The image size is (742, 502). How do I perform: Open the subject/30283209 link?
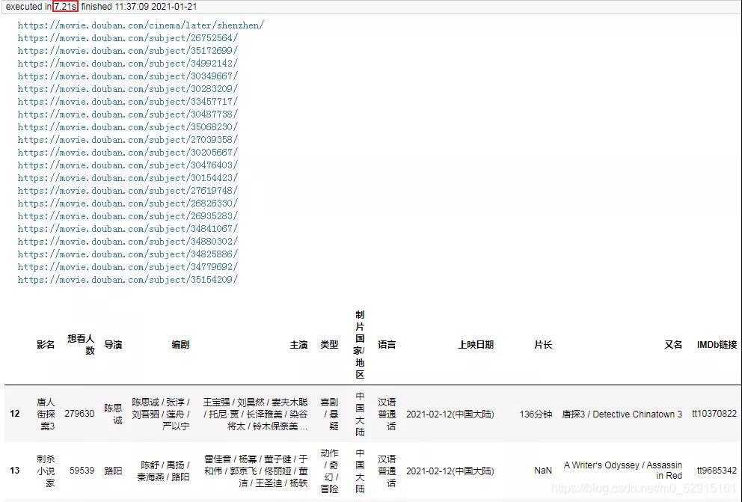tap(128, 89)
